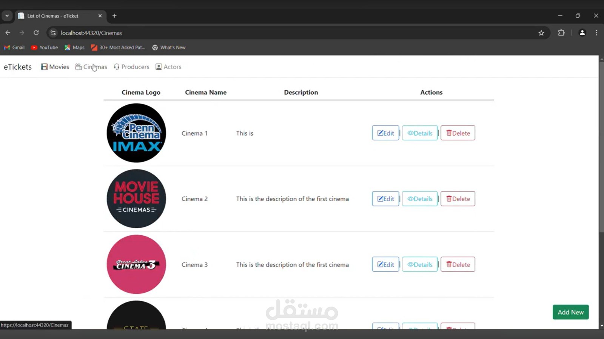This screenshot has width=604, height=339.
Task: Open the Extensions puzzle icon
Action: pos(561,33)
